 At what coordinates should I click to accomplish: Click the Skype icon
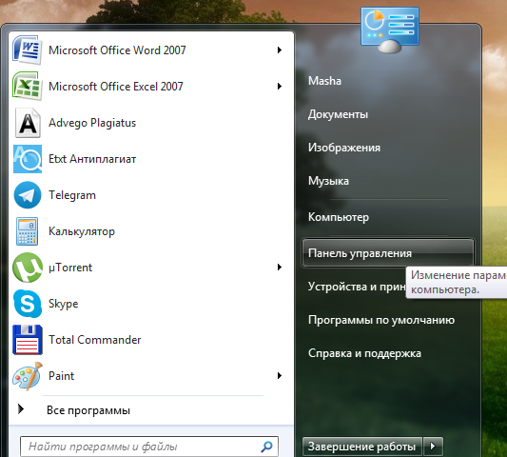28,304
